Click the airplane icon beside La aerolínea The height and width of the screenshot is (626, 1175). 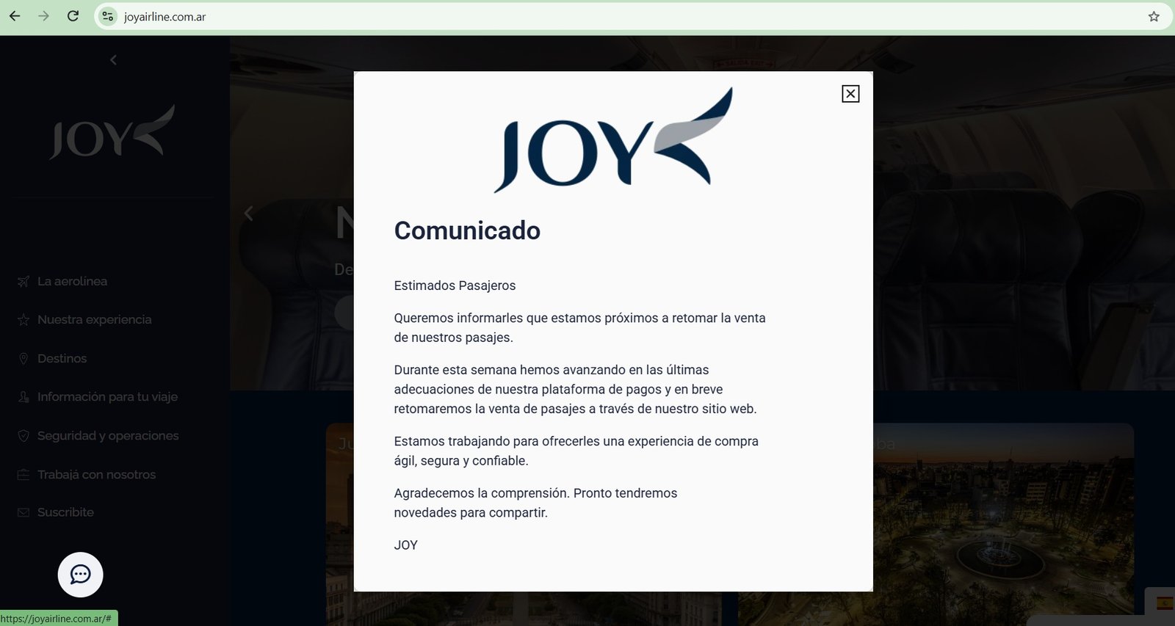23,282
